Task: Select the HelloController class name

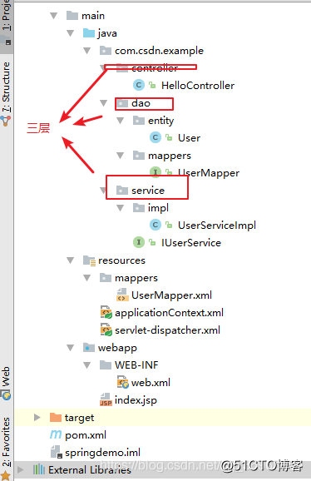Action: point(198,85)
